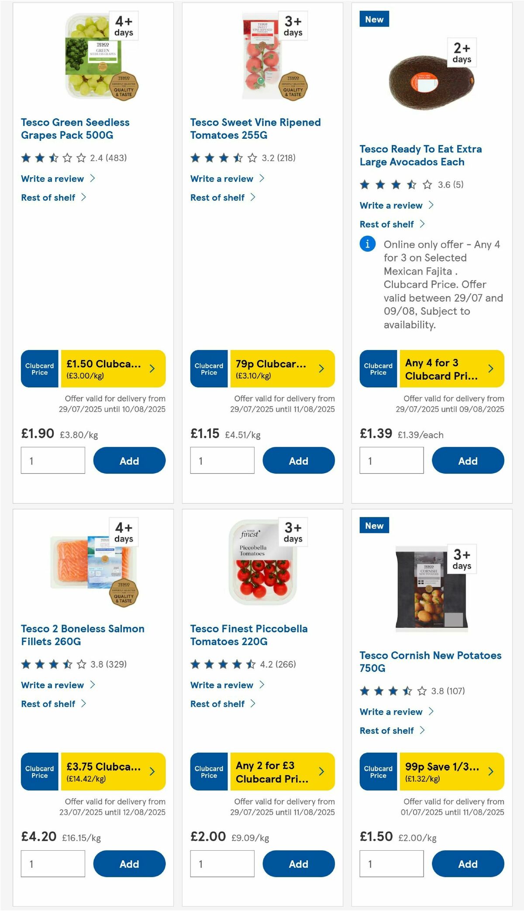524x911 pixels.
Task: Open Rest of shelf for Green Seedless Grapes
Action: pyautogui.click(x=49, y=197)
